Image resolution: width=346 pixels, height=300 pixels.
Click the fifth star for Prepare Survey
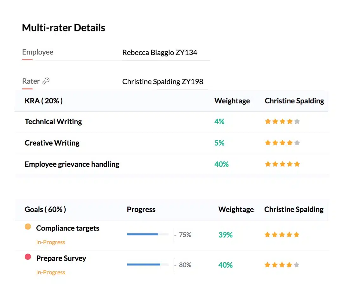(297, 265)
